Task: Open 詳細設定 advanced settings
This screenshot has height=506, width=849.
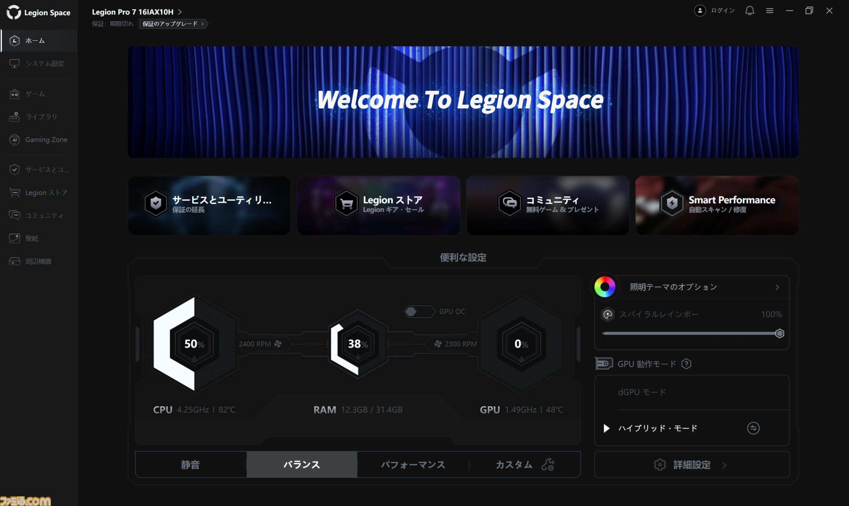Action: click(692, 465)
